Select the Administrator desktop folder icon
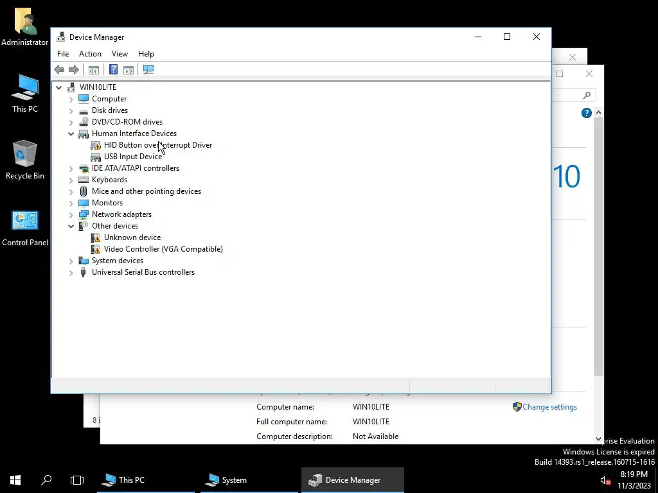Viewport: 658px width, 493px height. pyautogui.click(x=25, y=26)
